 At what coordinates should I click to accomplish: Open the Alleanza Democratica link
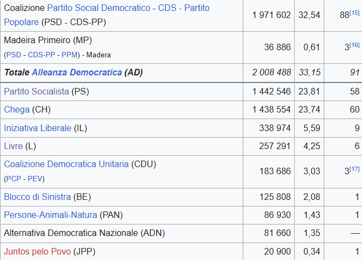tap(77, 73)
